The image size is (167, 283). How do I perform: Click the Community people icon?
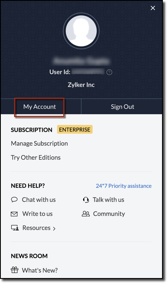[x=86, y=213]
